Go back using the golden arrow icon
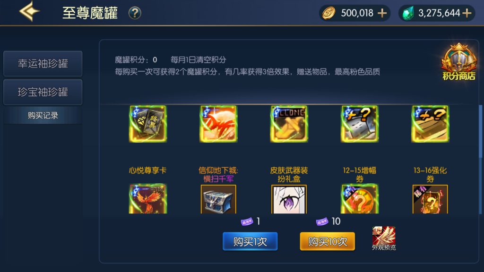The height and width of the screenshot is (272, 484). [x=29, y=11]
